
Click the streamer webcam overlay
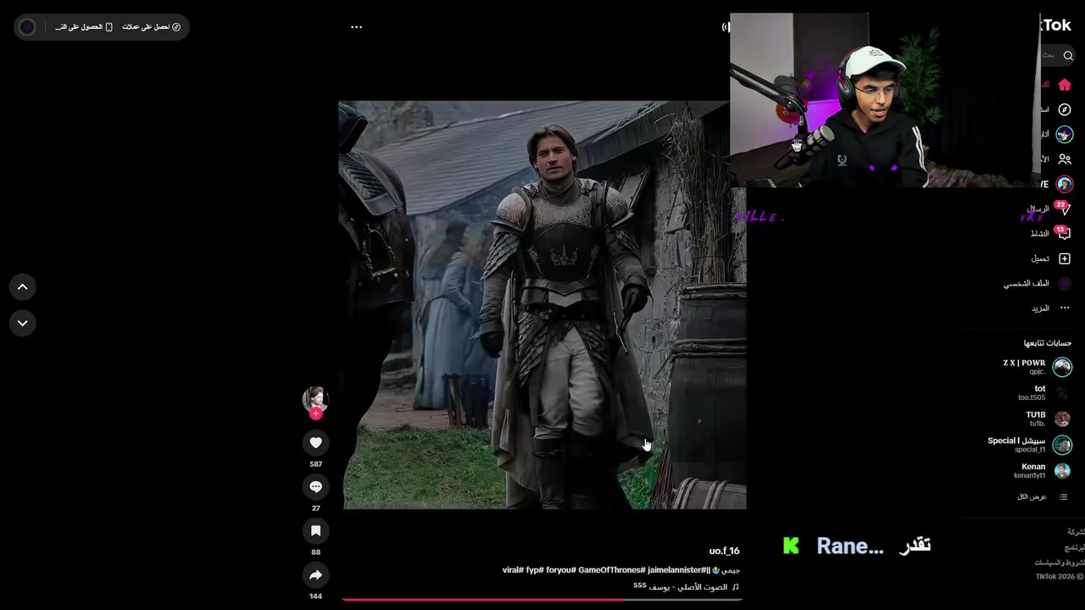[884, 100]
